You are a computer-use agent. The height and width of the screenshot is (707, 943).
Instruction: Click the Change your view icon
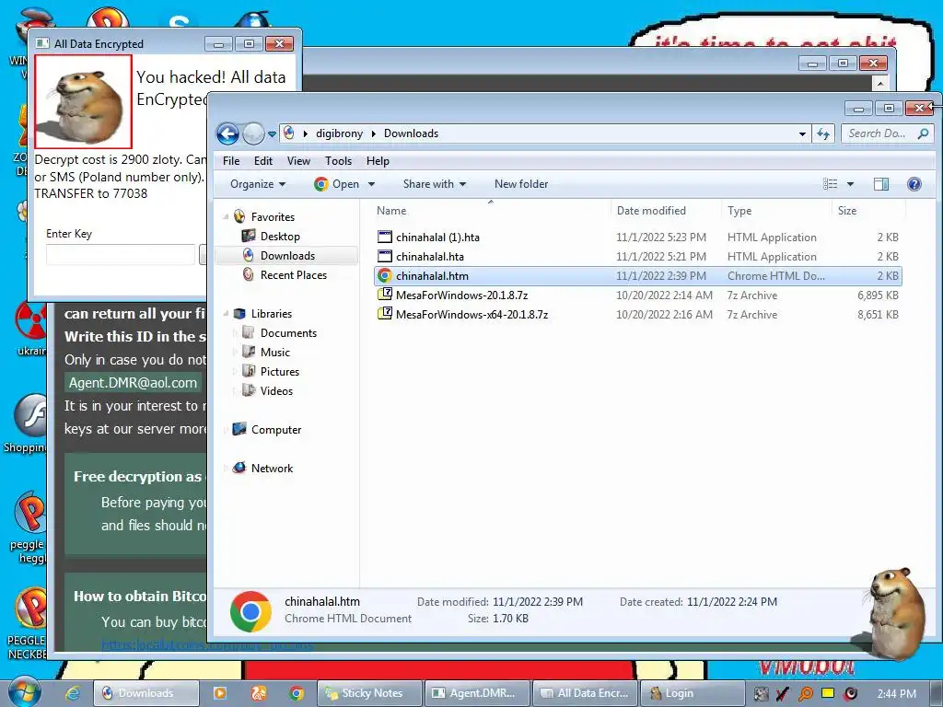point(830,184)
